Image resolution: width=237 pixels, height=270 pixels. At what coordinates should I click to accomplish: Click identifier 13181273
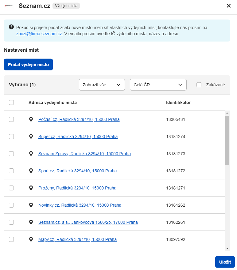coord(176,154)
